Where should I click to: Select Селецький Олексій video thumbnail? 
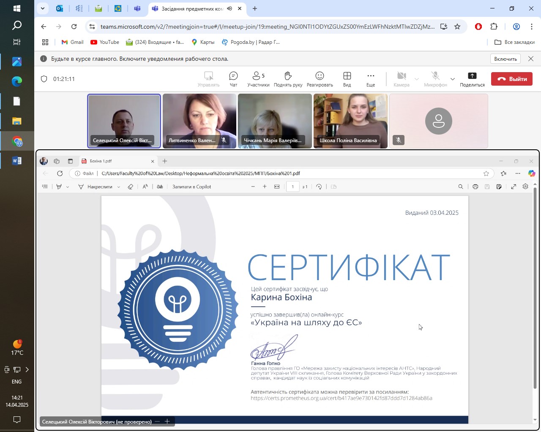(x=124, y=121)
